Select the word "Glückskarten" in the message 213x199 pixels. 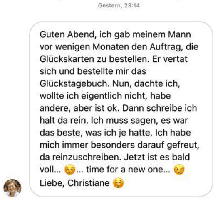click(67, 59)
